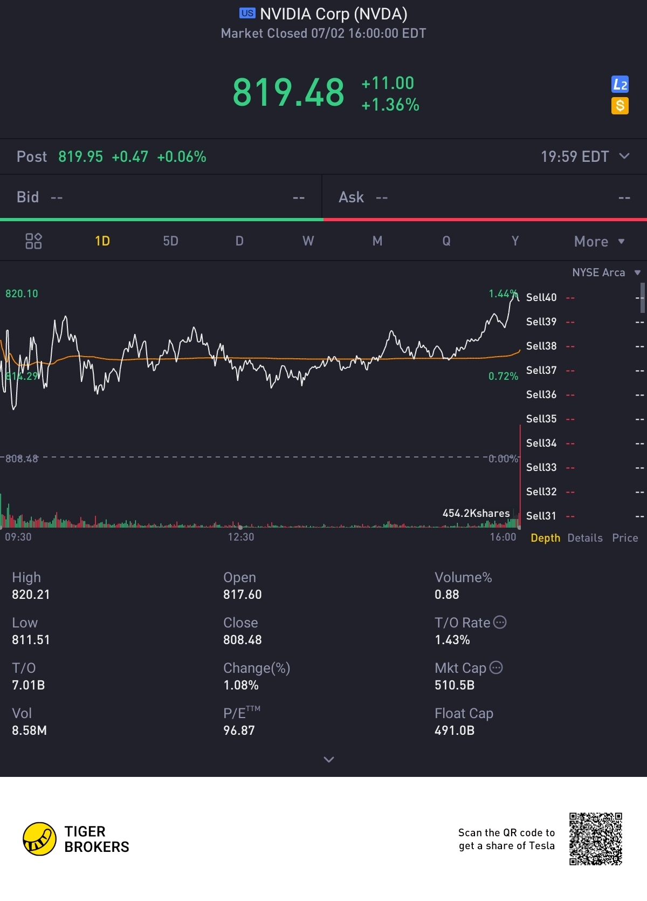The height and width of the screenshot is (901, 647).
Task: Tap the High 820.21 value
Action: pyautogui.click(x=31, y=595)
